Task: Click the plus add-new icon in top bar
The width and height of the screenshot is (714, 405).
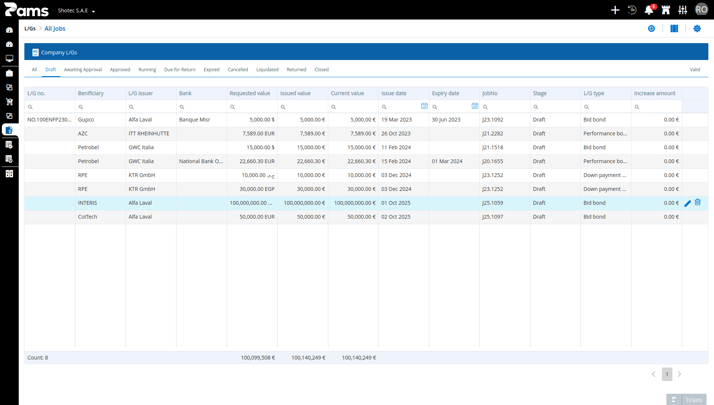Action: click(x=615, y=10)
